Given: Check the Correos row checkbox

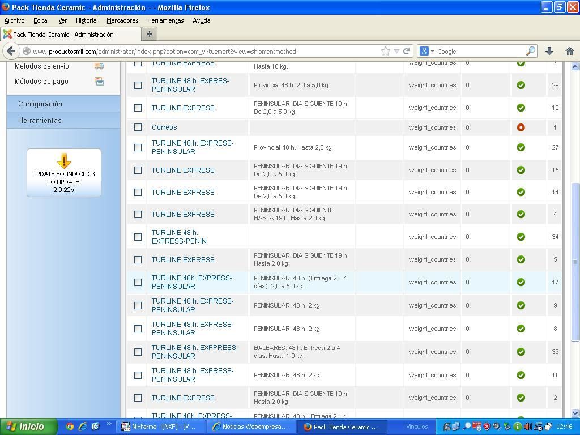Looking at the screenshot, I should point(138,127).
